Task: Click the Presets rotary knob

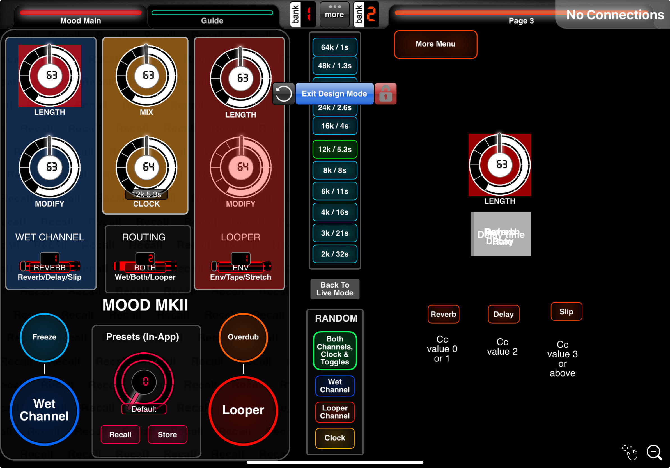Action: 144,382
